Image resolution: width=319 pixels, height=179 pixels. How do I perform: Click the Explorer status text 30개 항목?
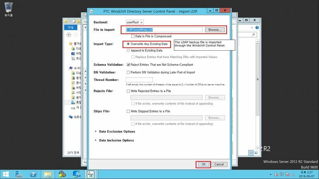(x=73, y=153)
